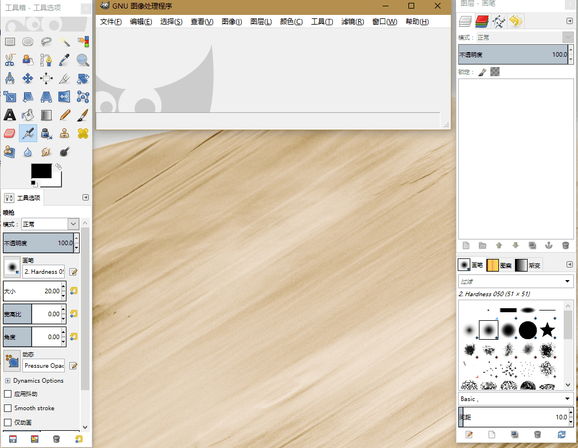The image size is (578, 448).
Task: Enable the 仅动画 checkbox
Action: [8, 422]
